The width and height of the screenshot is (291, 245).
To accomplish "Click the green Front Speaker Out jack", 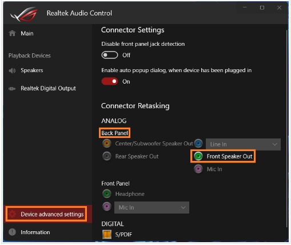I will (198, 156).
